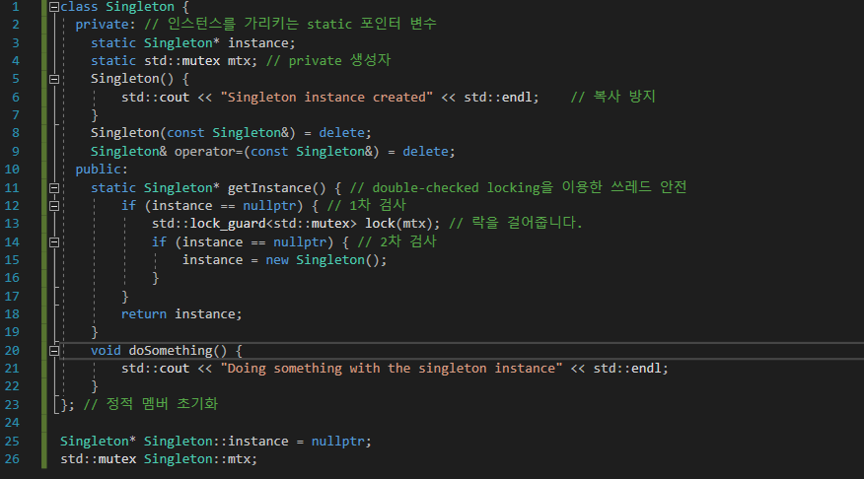Collapse the doSomething() function fold on line 20
Image resolution: width=864 pixels, height=479 pixels.
pyautogui.click(x=54, y=351)
